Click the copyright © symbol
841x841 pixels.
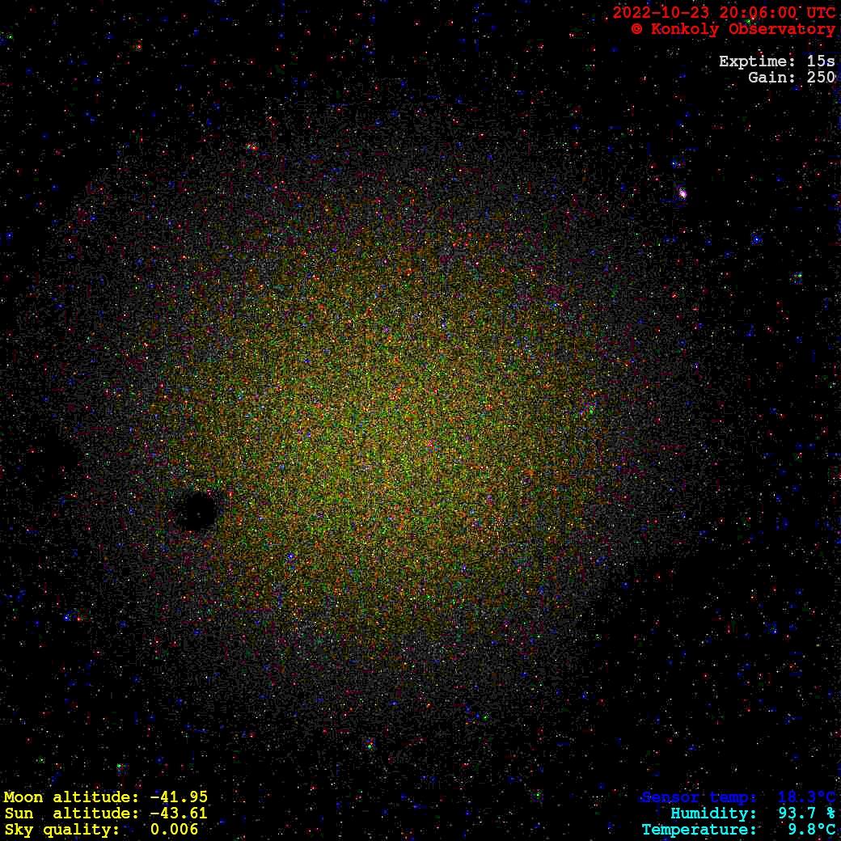[x=636, y=29]
